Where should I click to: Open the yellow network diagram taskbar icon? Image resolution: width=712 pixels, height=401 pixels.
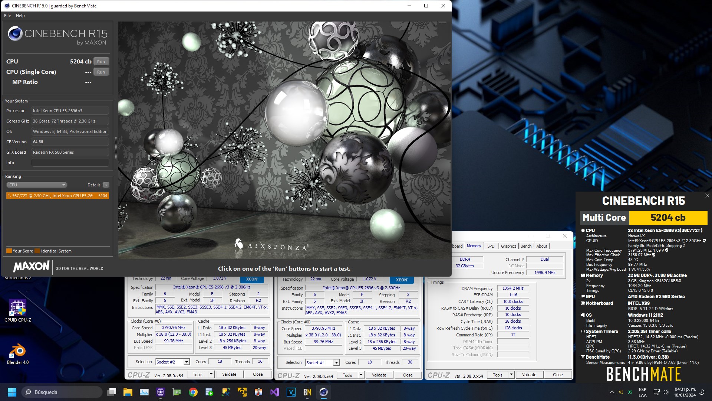pos(242,392)
